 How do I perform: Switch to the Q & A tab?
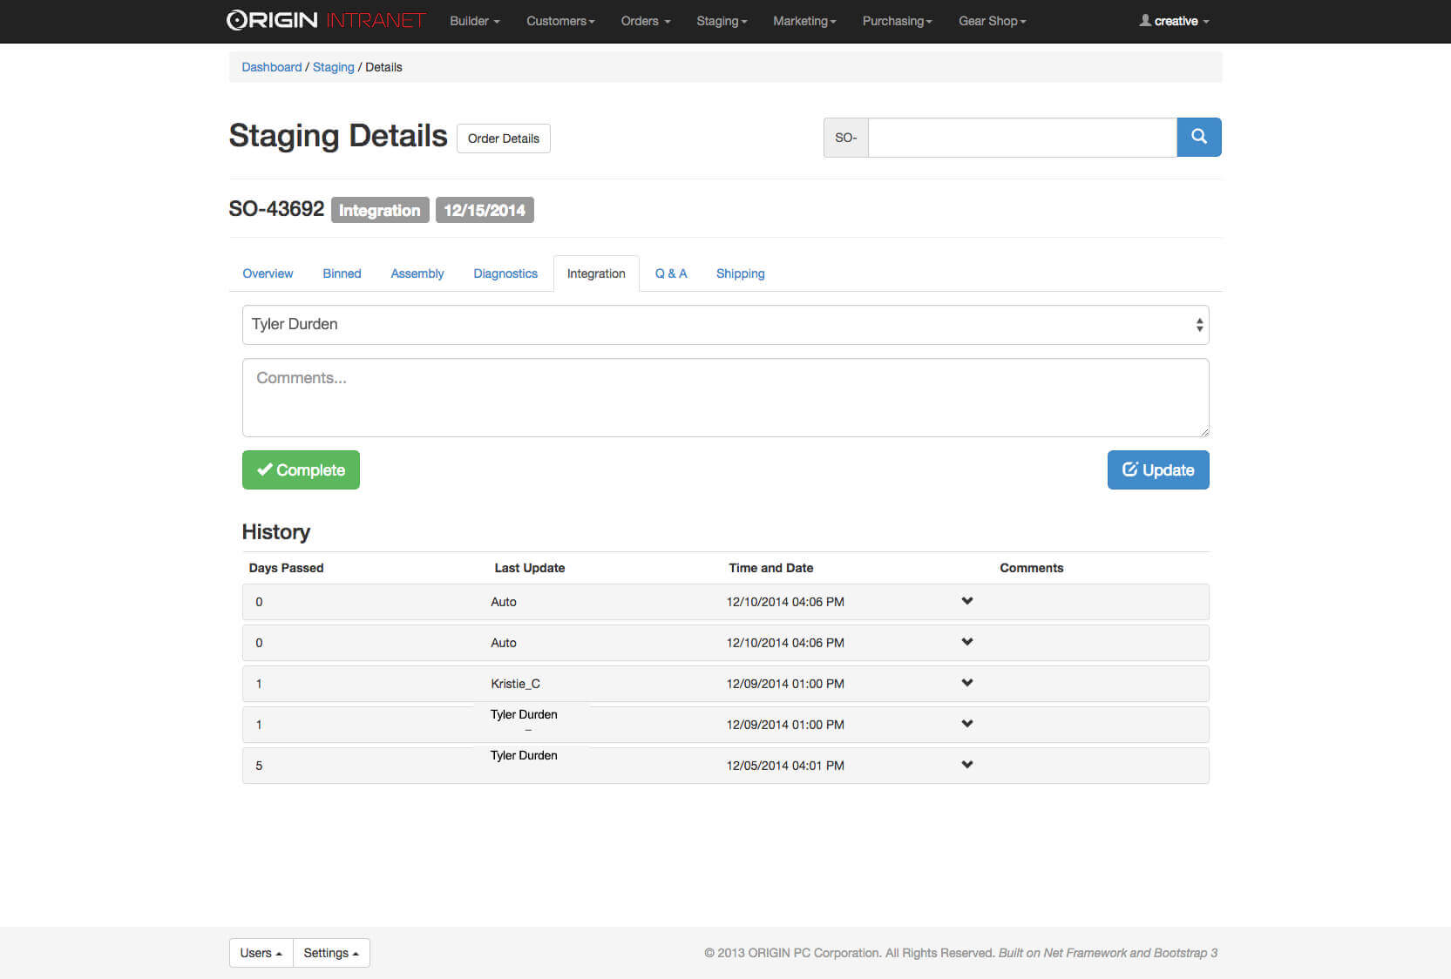point(670,273)
